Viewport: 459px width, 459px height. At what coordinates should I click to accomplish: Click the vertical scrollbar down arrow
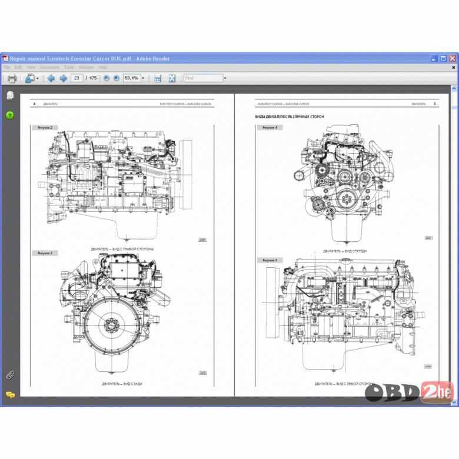click(x=454, y=403)
